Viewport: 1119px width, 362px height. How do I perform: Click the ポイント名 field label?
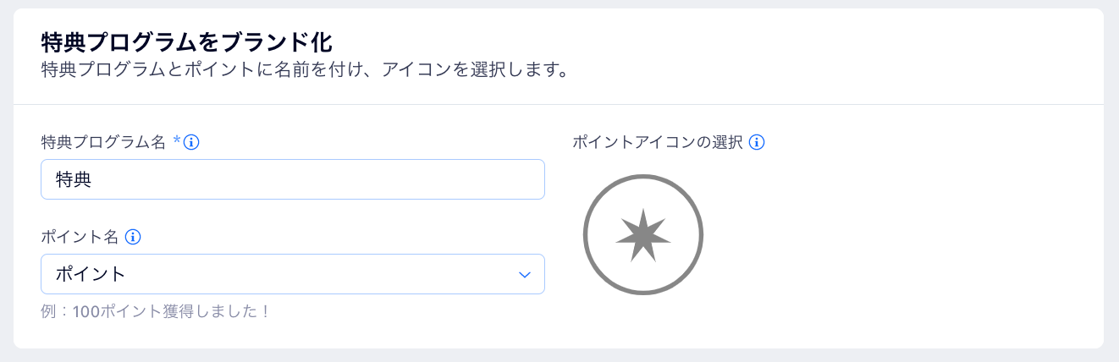tap(80, 237)
